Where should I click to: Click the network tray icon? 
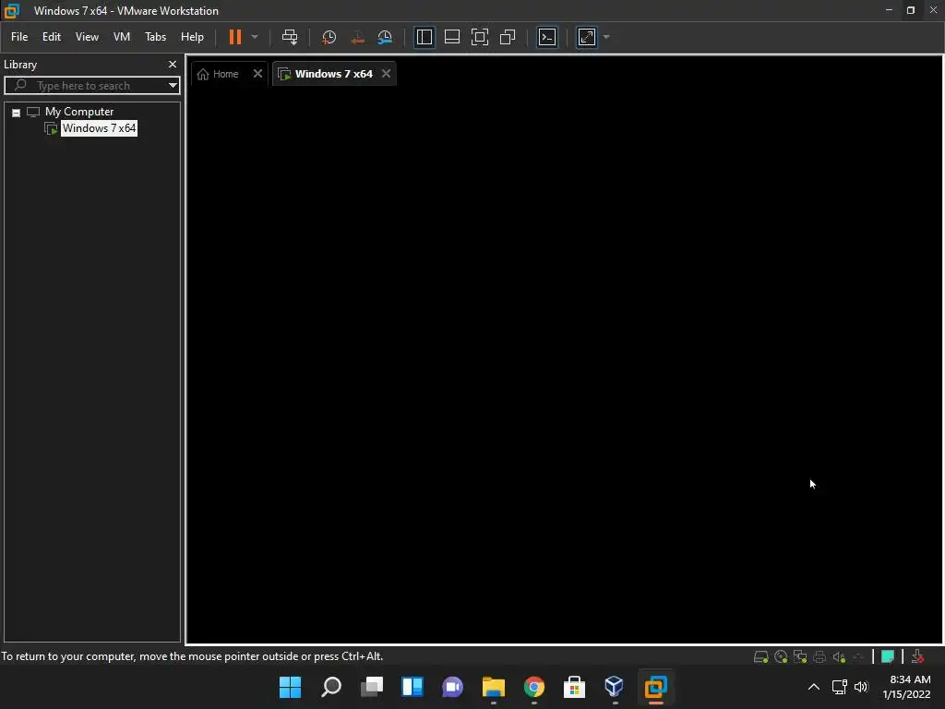[840, 687]
